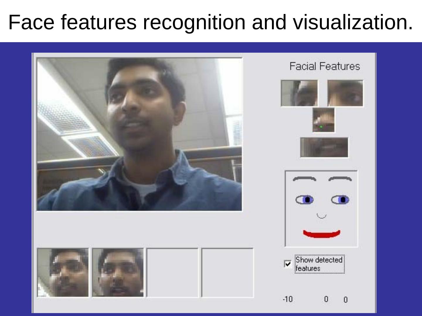Select the right eye crop under Facial Features
The width and height of the screenshot is (422, 316).
[x=345, y=93]
